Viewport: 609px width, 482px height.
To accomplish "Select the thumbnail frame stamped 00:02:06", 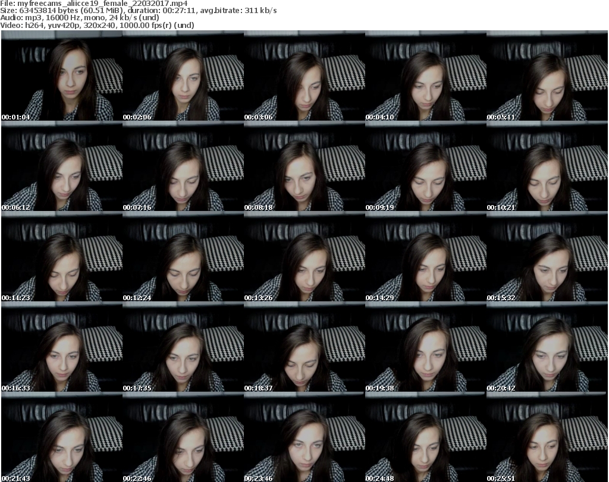I will (x=183, y=75).
